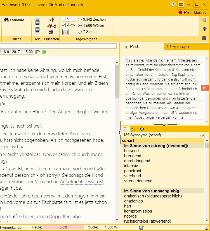
Task: Select the 1.500 Wörter radio option
Action: (x=80, y=26)
